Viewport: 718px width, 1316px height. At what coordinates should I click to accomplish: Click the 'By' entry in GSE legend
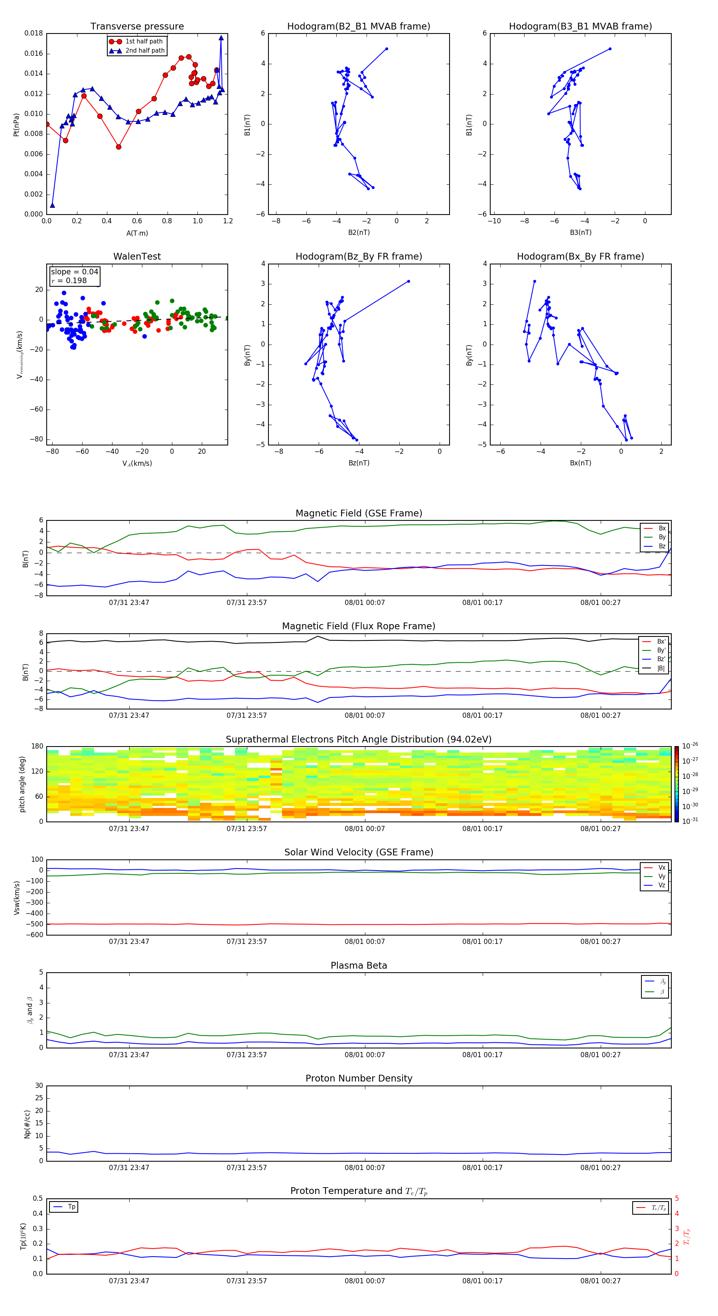[x=655, y=537]
